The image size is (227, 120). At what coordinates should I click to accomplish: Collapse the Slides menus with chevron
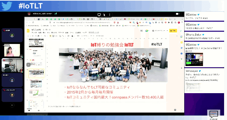(x=177, y=36)
